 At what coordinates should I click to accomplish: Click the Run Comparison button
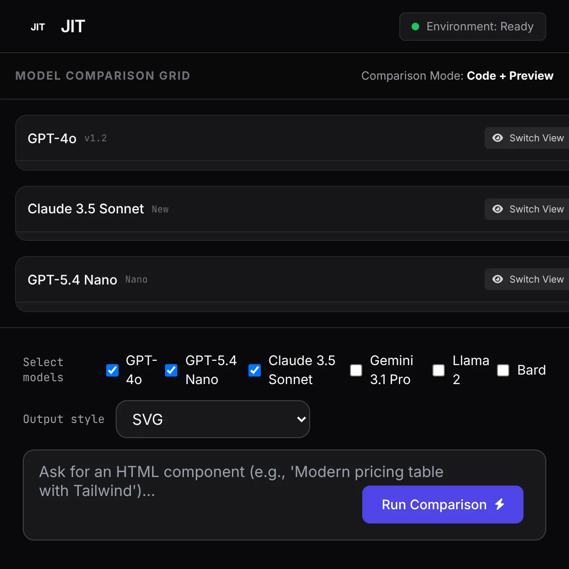click(443, 505)
